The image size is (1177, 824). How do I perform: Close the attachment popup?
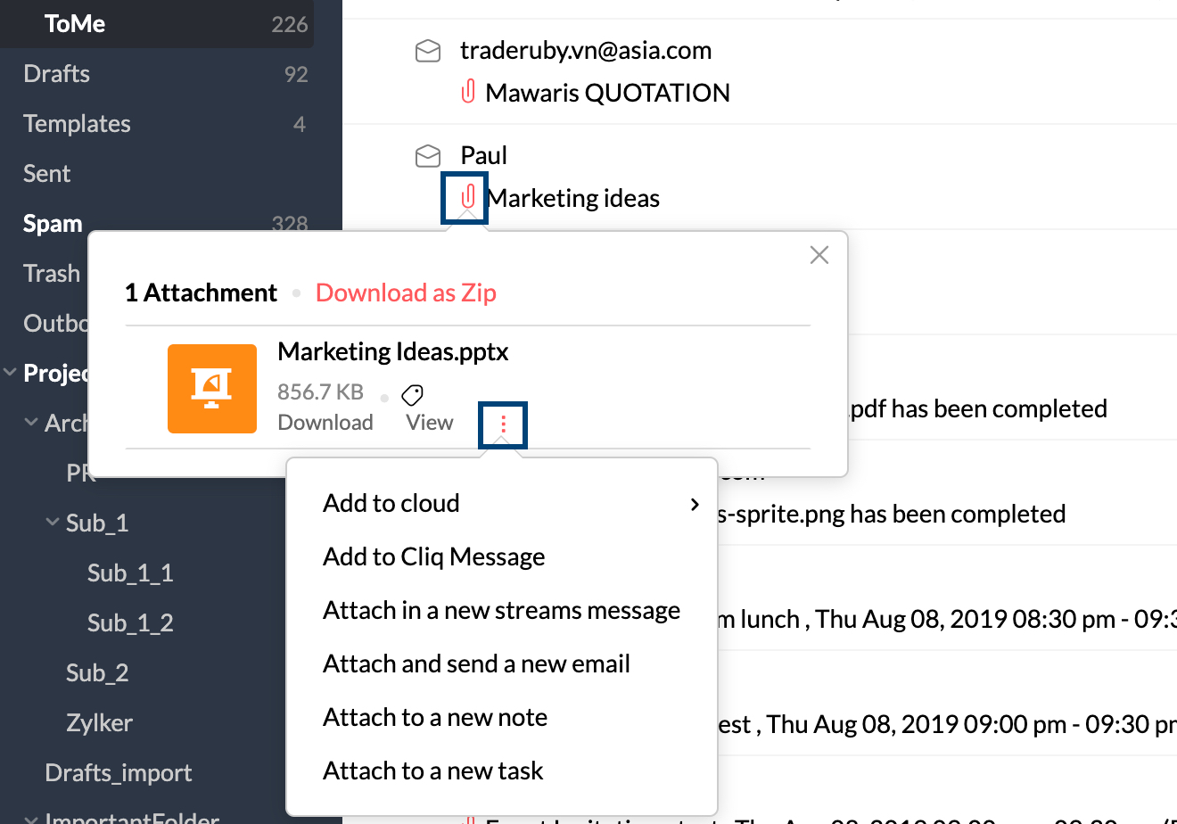pyautogui.click(x=819, y=255)
